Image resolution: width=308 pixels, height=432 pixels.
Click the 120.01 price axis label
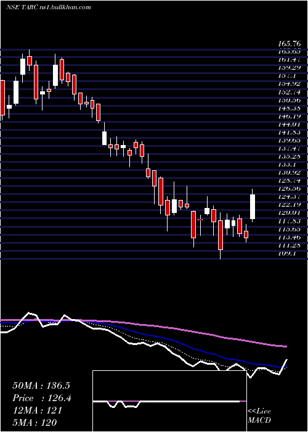[290, 213]
